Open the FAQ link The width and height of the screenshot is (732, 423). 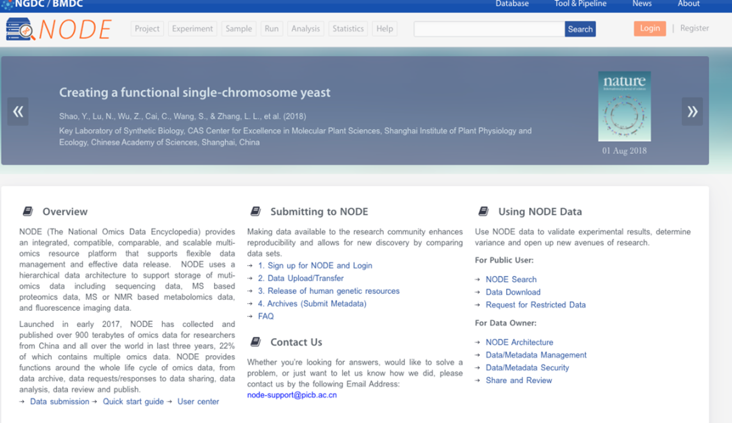[x=266, y=316]
